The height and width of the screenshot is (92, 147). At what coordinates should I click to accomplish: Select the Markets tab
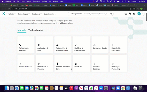[22, 30]
